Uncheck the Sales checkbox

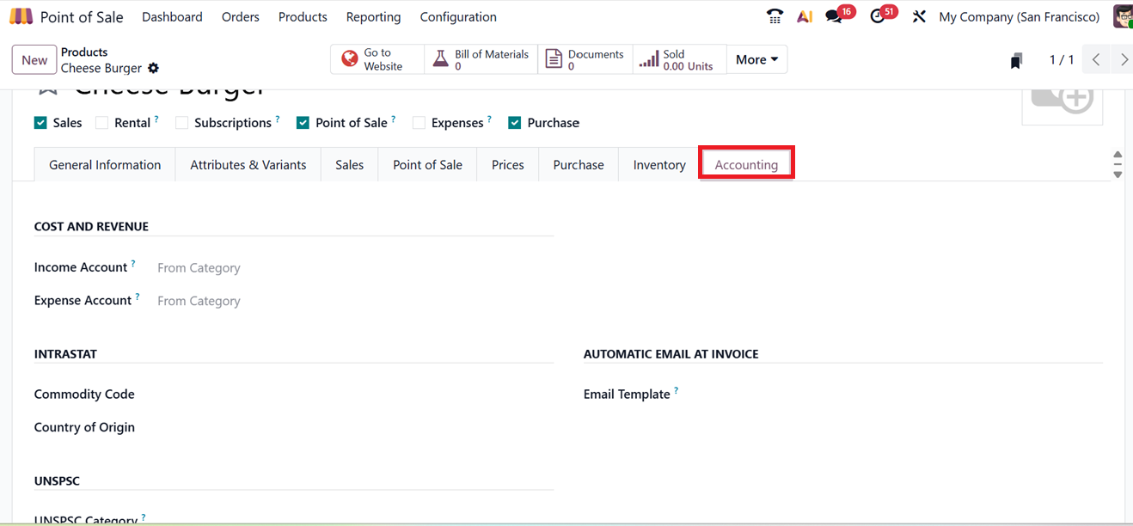click(40, 123)
